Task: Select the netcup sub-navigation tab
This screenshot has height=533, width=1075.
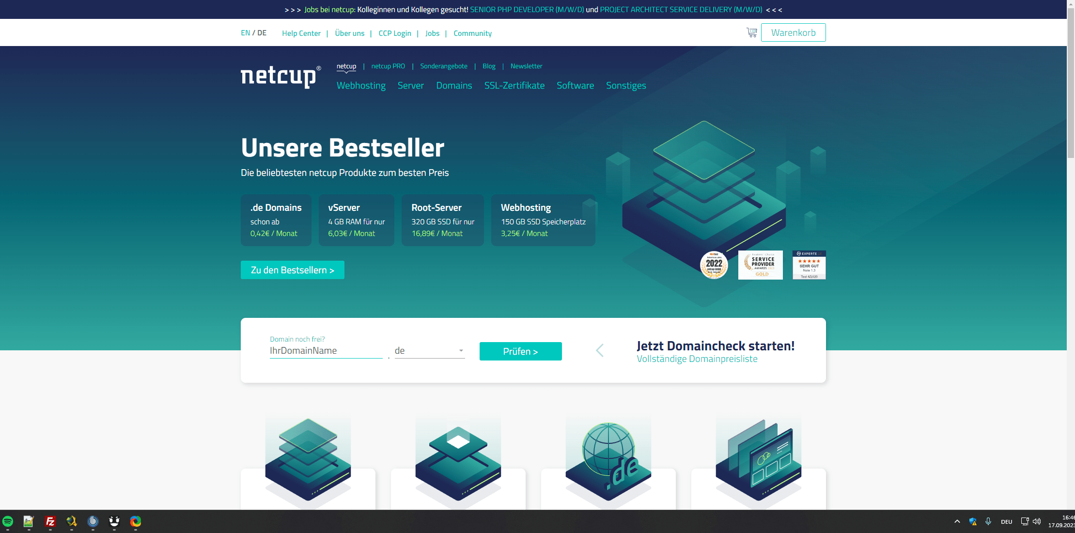Action: pyautogui.click(x=346, y=66)
